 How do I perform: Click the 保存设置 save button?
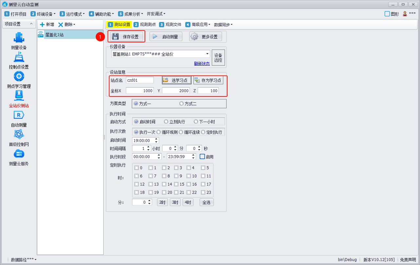click(x=127, y=36)
